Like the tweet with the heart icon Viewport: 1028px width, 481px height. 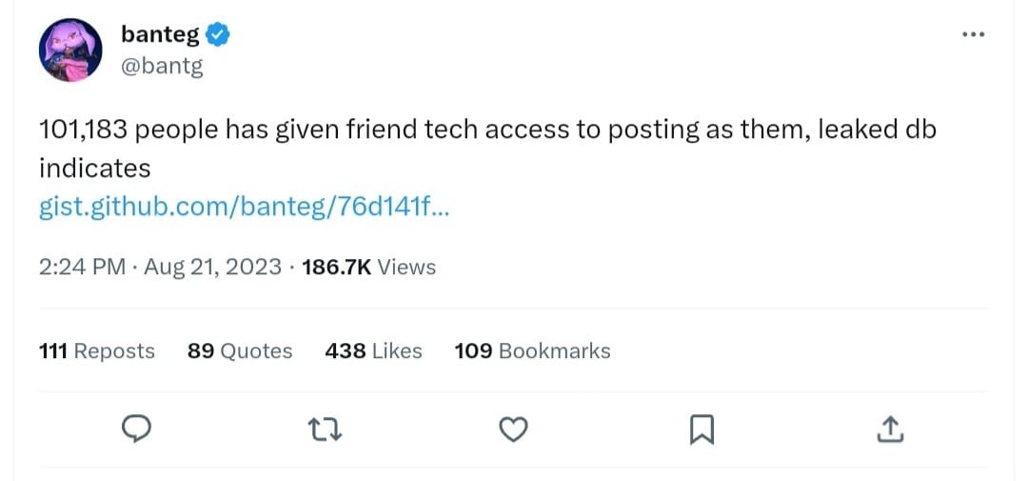(514, 430)
